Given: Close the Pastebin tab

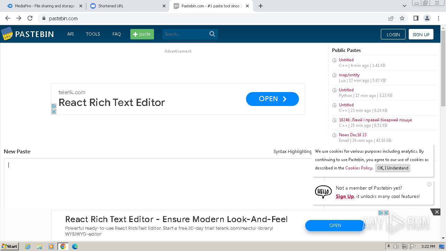Looking at the screenshot, I should [x=247, y=6].
